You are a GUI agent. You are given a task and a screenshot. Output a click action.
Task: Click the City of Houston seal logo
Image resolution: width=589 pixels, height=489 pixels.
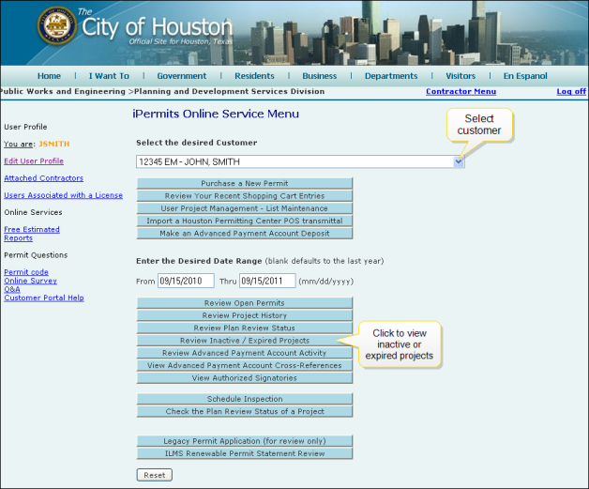[x=56, y=25]
